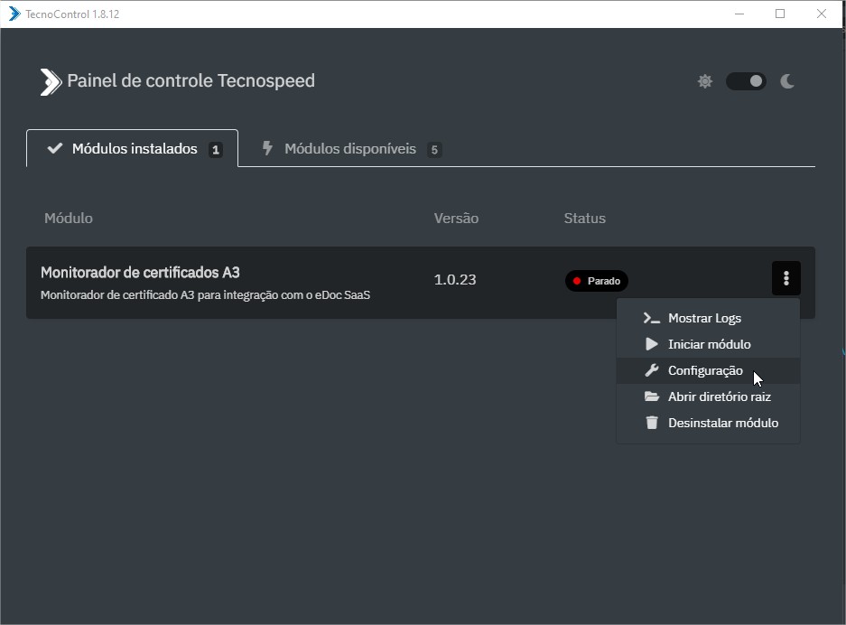Click the three-dot module options button
846x625 pixels.
(786, 278)
